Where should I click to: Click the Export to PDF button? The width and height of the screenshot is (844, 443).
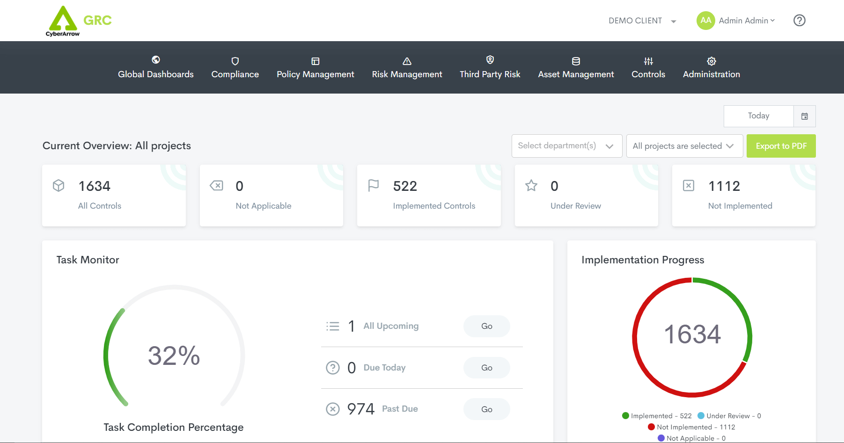click(781, 146)
